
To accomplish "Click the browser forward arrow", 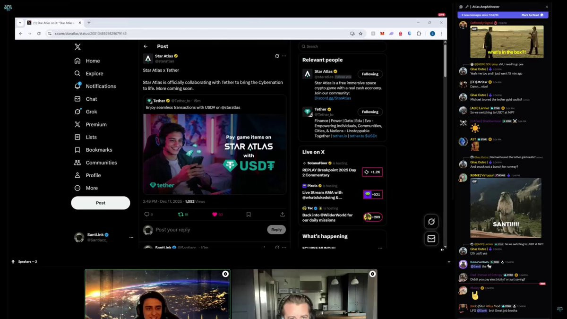I will click(29, 34).
